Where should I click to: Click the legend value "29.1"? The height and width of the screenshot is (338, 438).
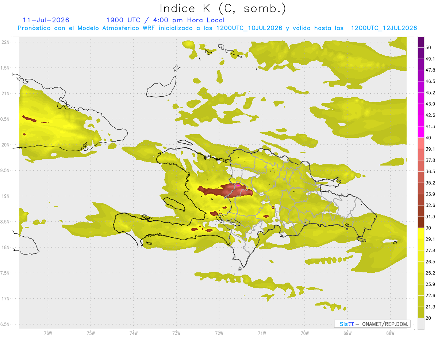click(431, 239)
